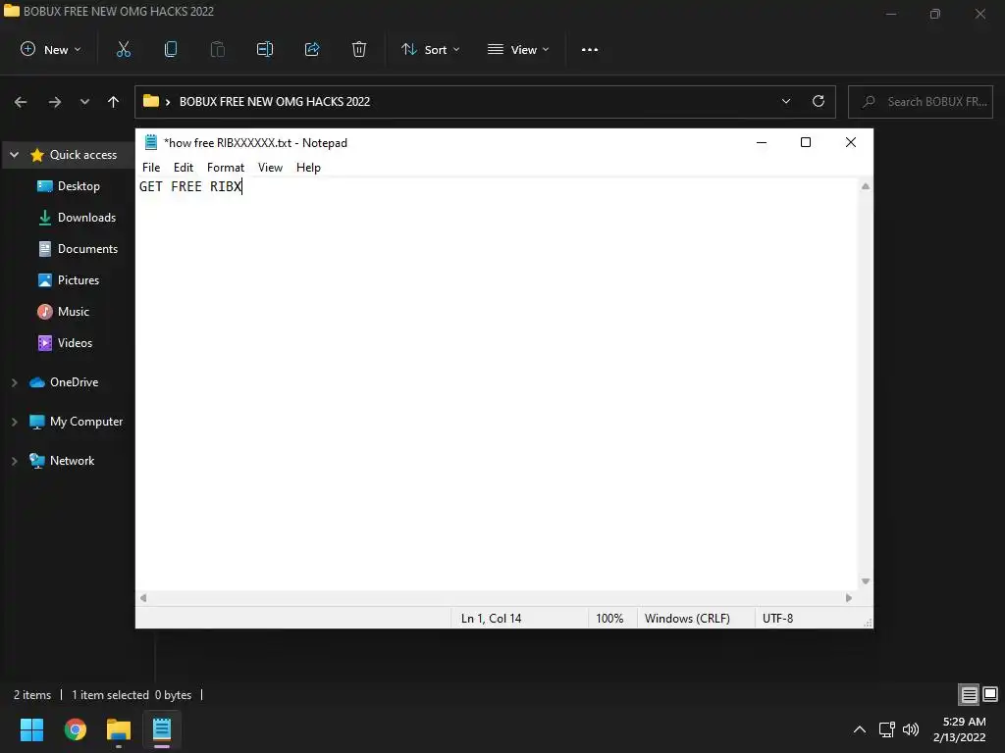
Task: Expand address bar history dropdown
Action: (786, 101)
